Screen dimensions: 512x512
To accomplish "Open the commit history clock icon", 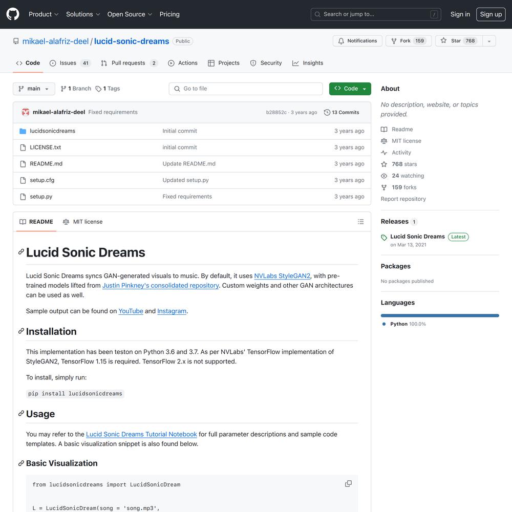I will pyautogui.click(x=327, y=112).
